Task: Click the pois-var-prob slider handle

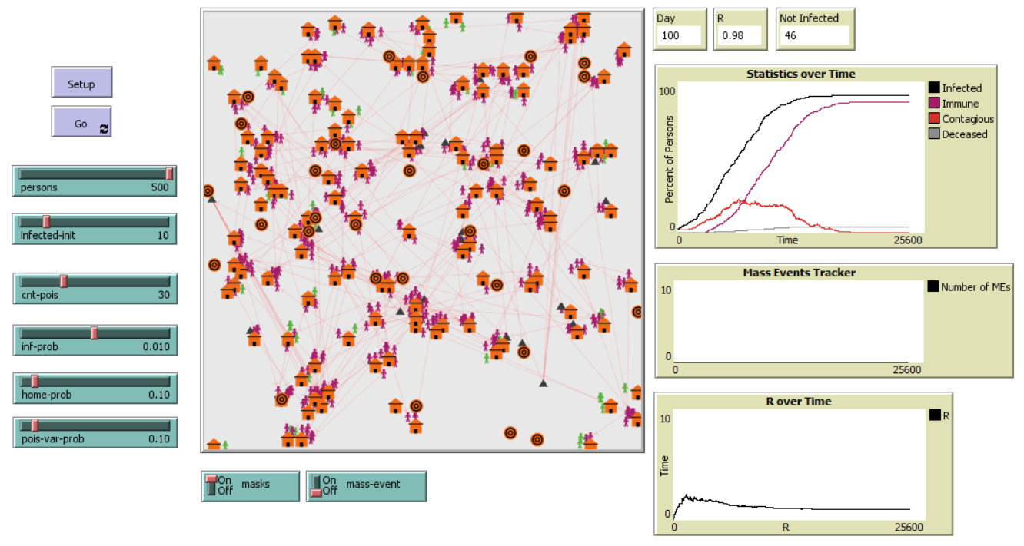Action: click(35, 425)
